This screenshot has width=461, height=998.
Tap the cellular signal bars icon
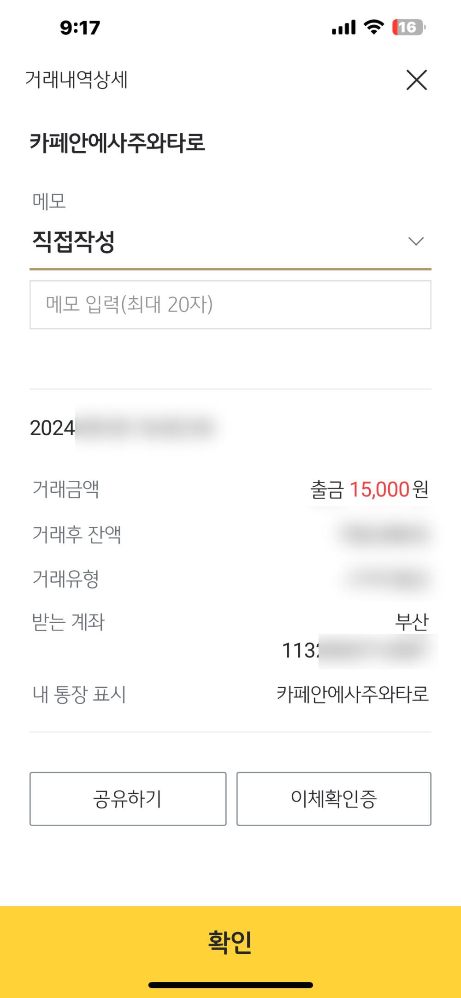click(344, 28)
